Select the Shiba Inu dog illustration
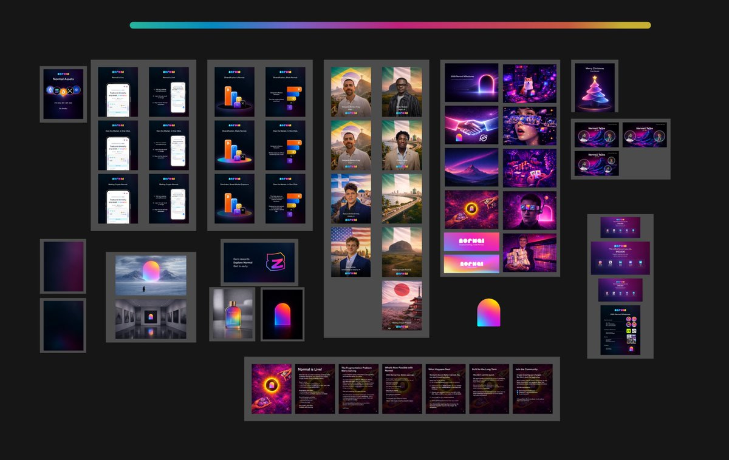The width and height of the screenshot is (729, 460). tap(530, 83)
